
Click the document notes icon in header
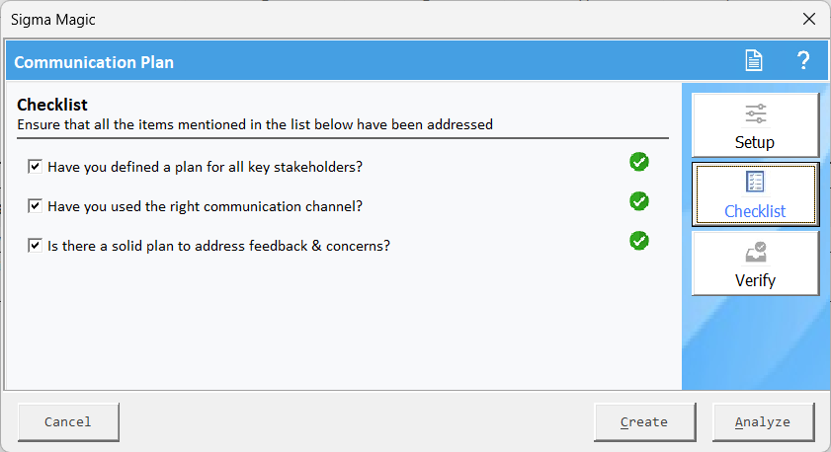click(x=754, y=61)
